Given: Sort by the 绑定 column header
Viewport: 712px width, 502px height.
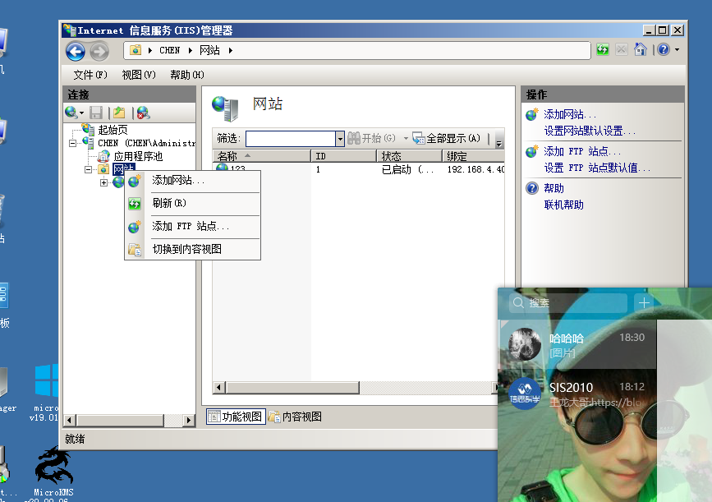Looking at the screenshot, I should click(473, 156).
